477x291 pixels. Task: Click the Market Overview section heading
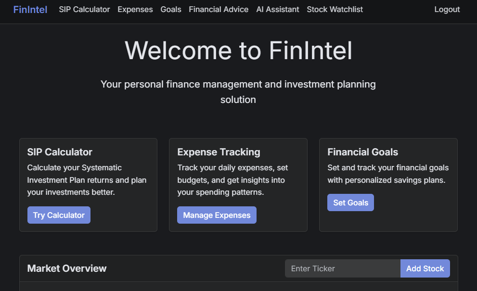point(67,268)
